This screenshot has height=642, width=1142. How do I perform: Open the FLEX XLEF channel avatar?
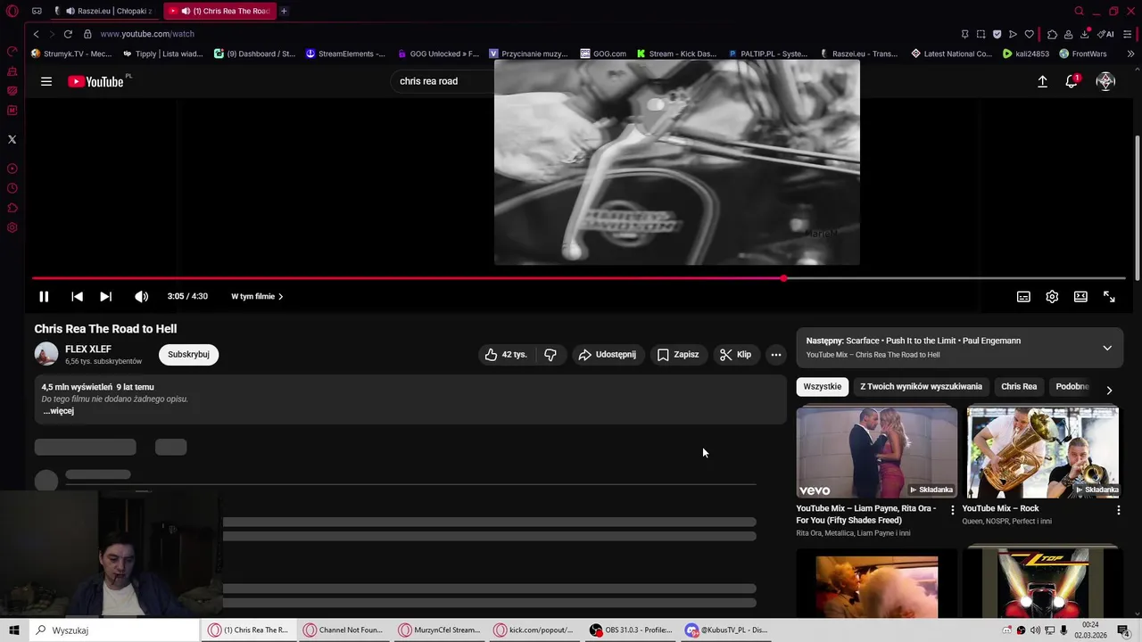[x=46, y=354]
